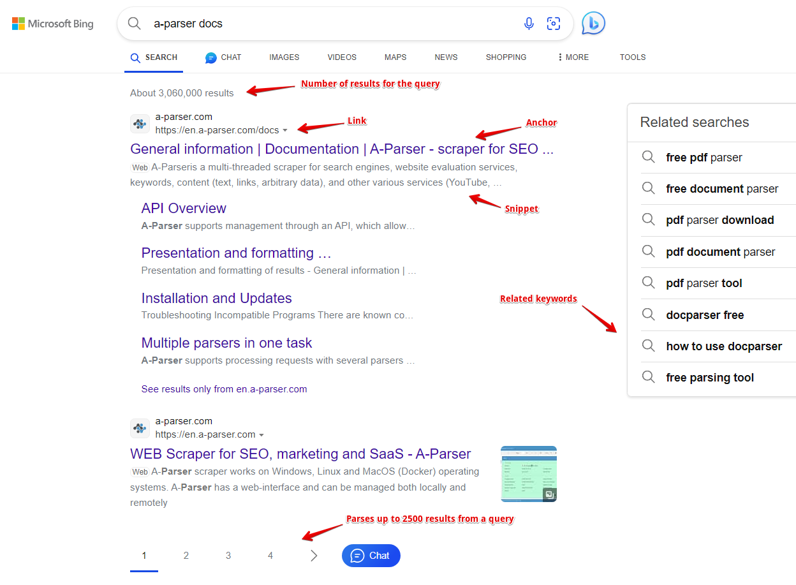The height and width of the screenshot is (585, 796).
Task: Click the image badge on result thumbnail
Action: (x=549, y=494)
